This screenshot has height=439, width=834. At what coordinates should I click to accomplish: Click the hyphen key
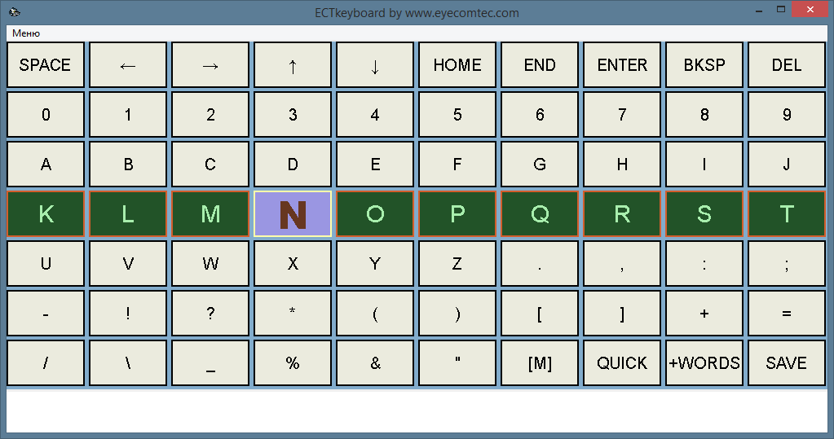coord(46,313)
